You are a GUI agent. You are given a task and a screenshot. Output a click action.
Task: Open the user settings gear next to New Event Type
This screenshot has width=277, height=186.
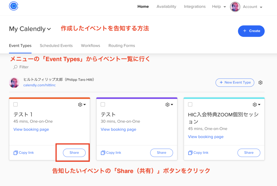coord(260,82)
